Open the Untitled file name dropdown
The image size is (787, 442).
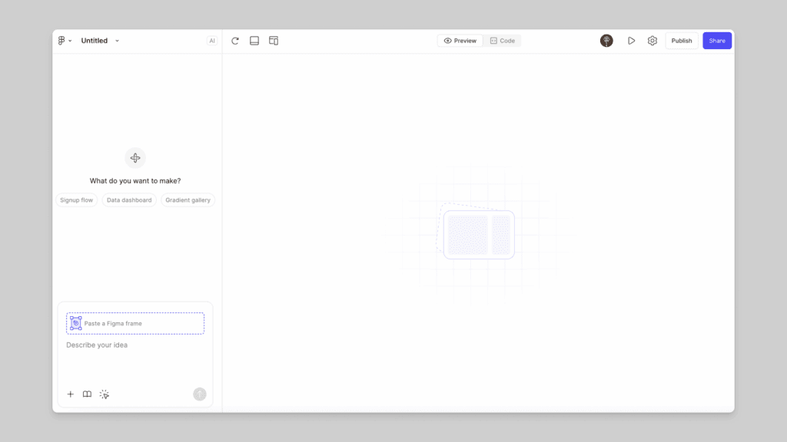pos(115,40)
